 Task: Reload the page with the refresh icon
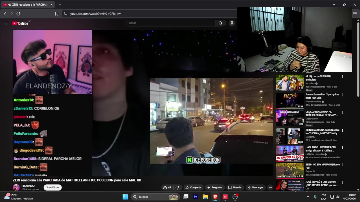(x=18, y=13)
